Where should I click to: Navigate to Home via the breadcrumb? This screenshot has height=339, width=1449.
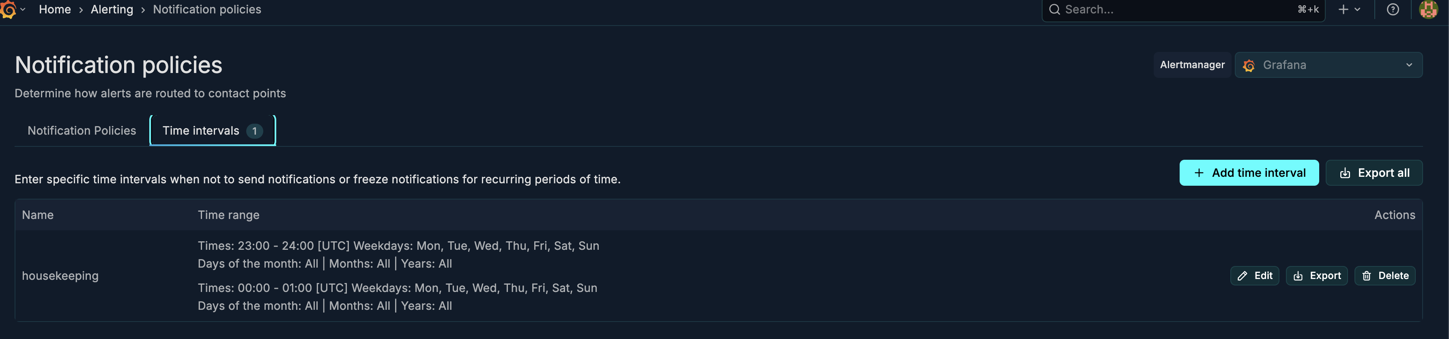click(x=55, y=9)
